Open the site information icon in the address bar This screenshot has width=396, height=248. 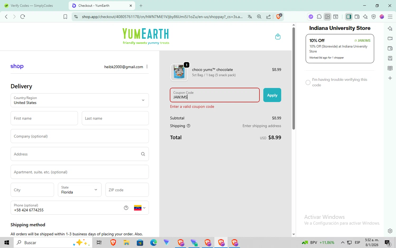(76, 17)
